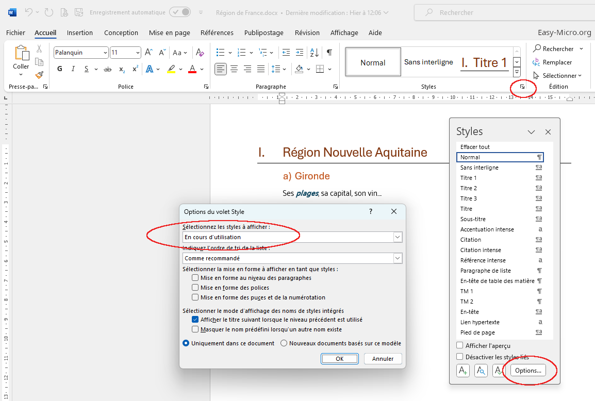Align text left
The width and height of the screenshot is (595, 401).
[221, 69]
